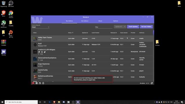Click the GitHub icon under AceGUI-3.0_SFX-Widgets

(x=42, y=52)
